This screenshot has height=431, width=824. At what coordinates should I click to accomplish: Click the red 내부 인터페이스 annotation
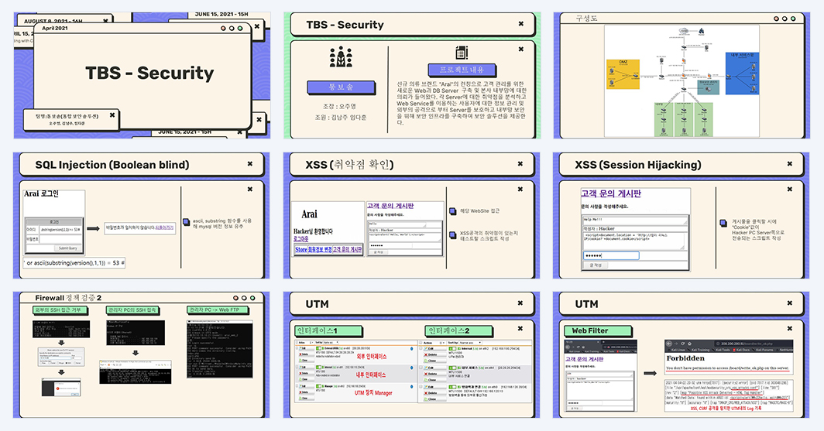[x=370, y=375]
